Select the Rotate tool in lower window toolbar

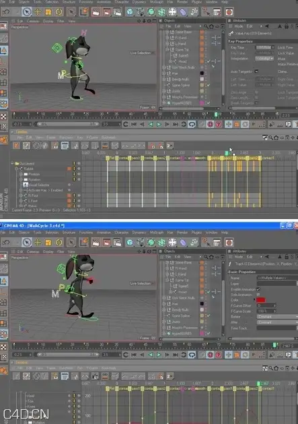click(59, 242)
